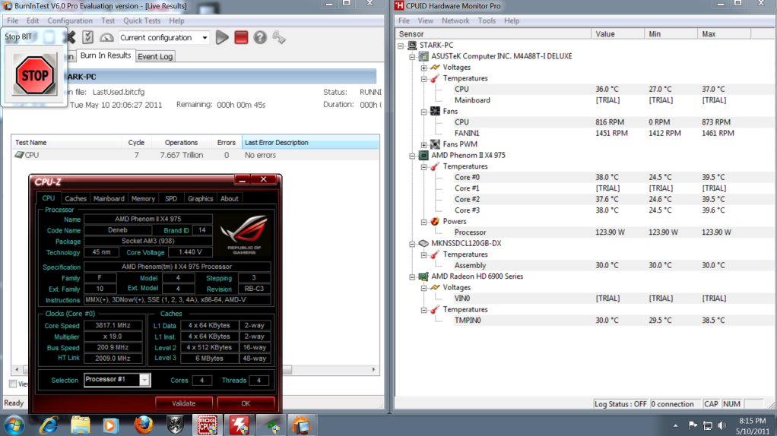Switch to the Burn In Results tab
The width and height of the screenshot is (777, 436).
click(106, 55)
